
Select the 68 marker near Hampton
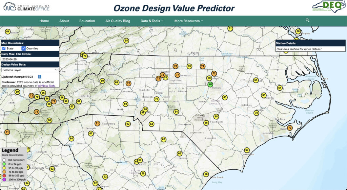298,31
